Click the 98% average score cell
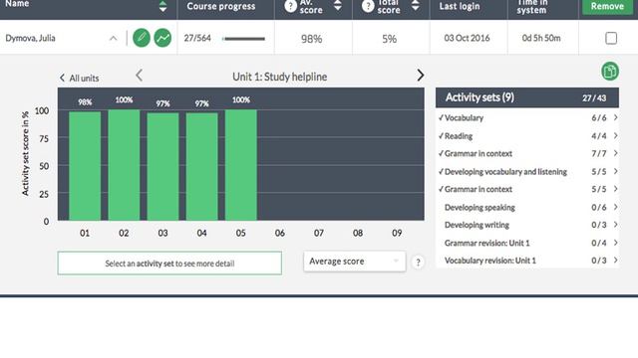The width and height of the screenshot is (638, 358). point(312,39)
